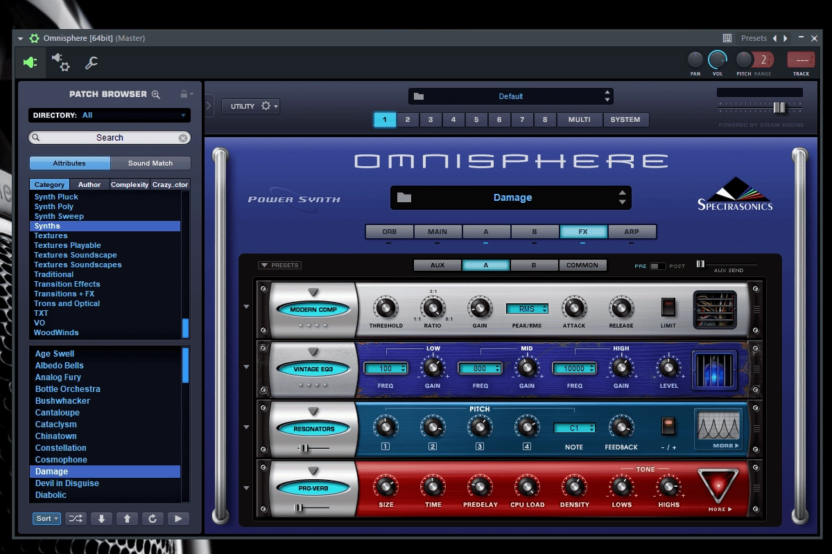Select Bottle Orchestra patch
This screenshot has height=554, width=832.
(68, 389)
